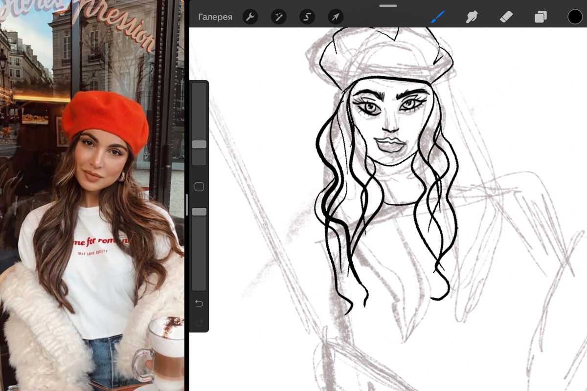Open the Layers panel

pyautogui.click(x=541, y=17)
